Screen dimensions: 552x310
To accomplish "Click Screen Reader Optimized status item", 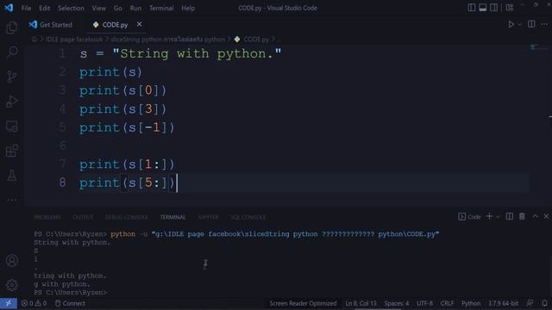I will click(303, 303).
